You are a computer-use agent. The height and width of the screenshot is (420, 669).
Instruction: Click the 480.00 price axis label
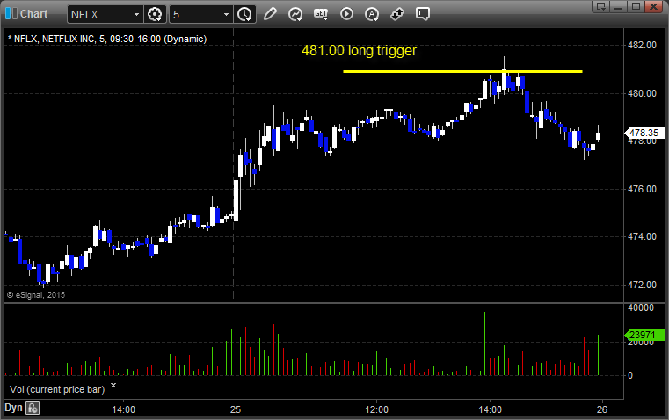[642, 93]
